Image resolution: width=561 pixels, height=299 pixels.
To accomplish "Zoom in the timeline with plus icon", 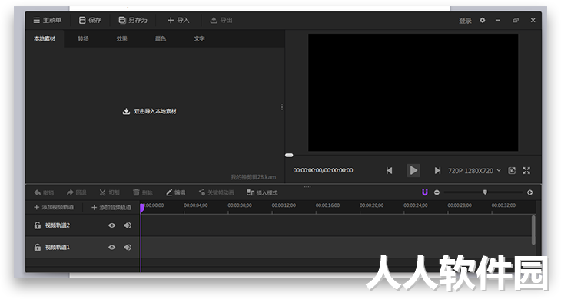I will click(529, 192).
